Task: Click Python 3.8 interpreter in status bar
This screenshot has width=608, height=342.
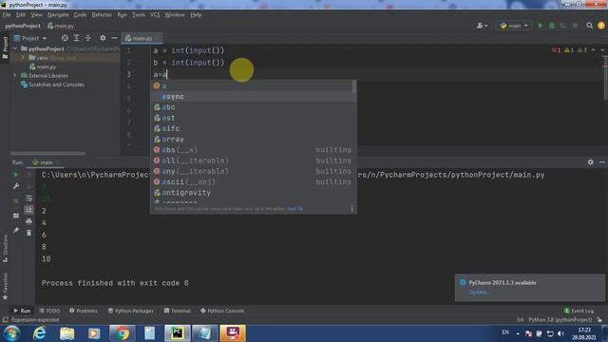Action: [x=560, y=320]
